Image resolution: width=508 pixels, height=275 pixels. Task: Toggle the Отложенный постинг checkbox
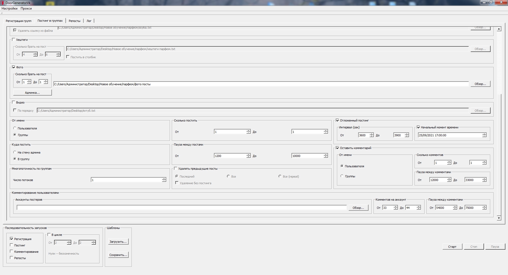[x=338, y=120]
